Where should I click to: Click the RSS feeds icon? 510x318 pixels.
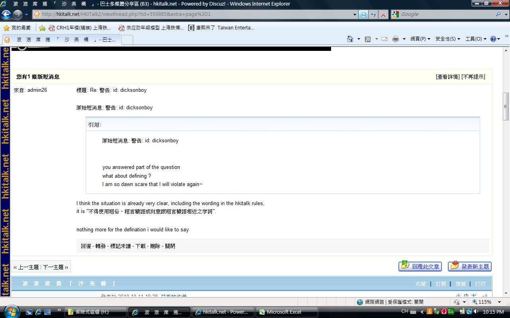tap(368, 39)
